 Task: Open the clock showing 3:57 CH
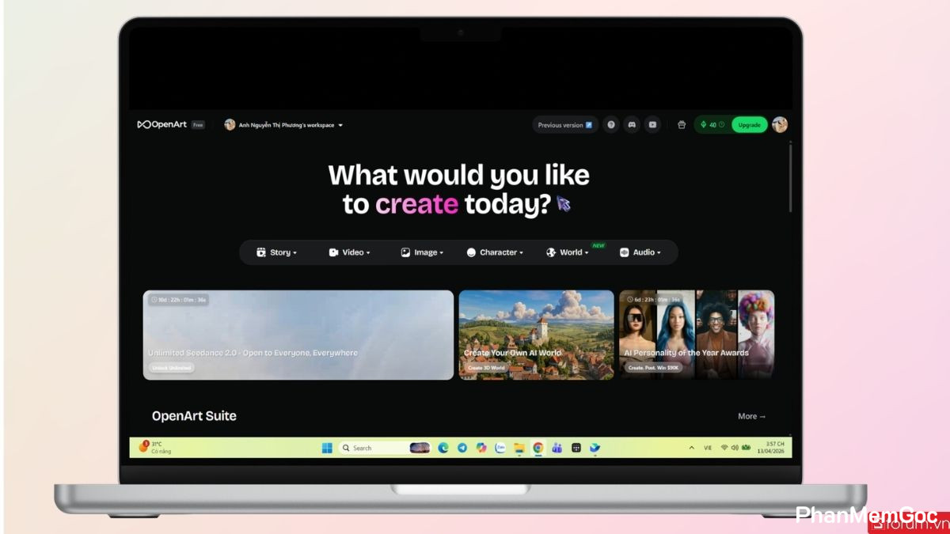click(x=771, y=448)
